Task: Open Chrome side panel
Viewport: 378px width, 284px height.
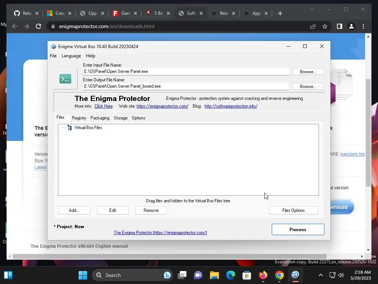Action: (340, 26)
